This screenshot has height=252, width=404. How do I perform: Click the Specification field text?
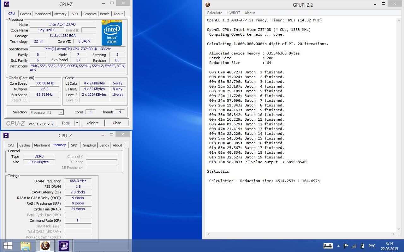[77, 49]
